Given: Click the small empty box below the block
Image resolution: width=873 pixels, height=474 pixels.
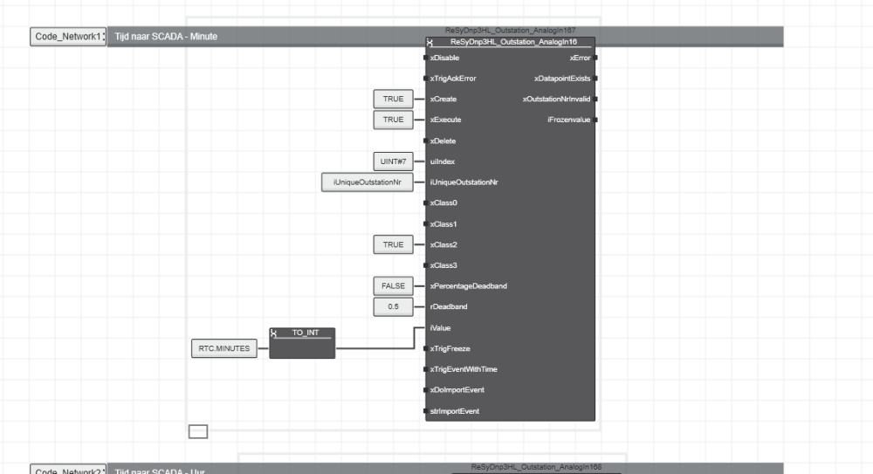Looking at the screenshot, I should coord(198,430).
